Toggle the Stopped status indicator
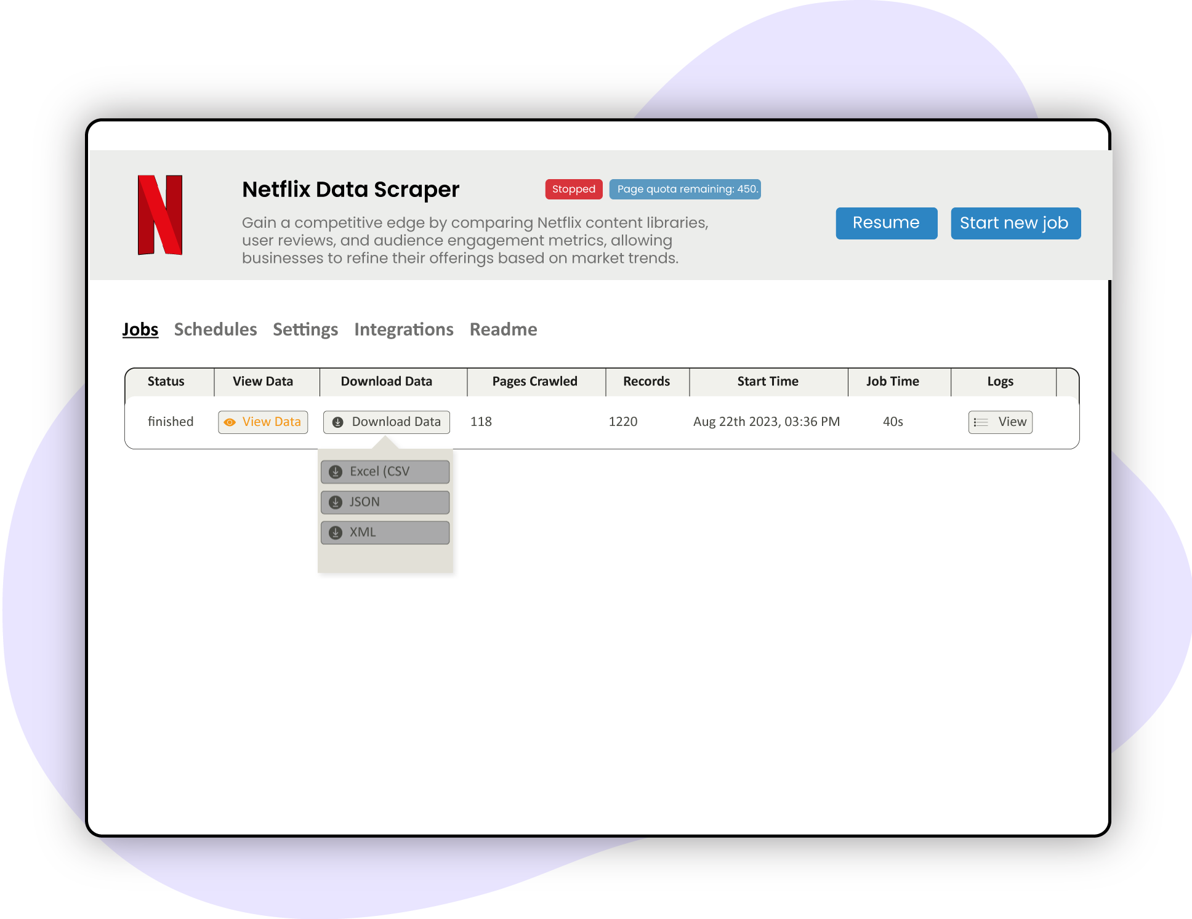1192x919 pixels. click(x=570, y=188)
